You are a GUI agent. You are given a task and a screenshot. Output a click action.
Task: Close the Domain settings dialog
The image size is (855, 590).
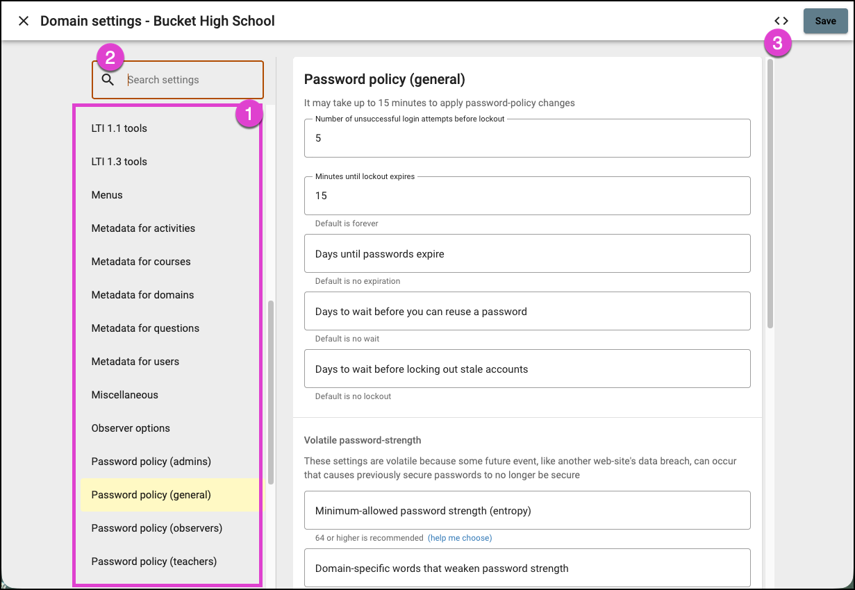point(24,21)
